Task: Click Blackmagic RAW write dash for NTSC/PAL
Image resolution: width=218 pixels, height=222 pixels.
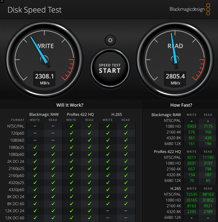Action: click(35, 126)
